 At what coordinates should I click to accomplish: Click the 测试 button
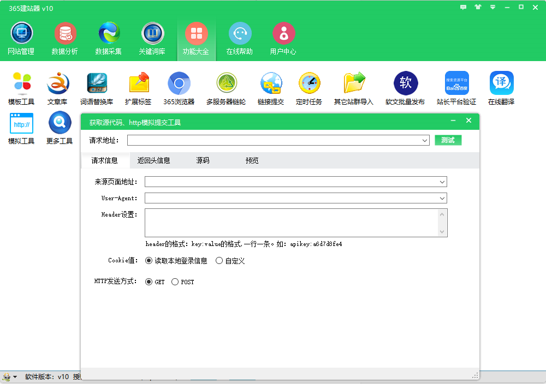click(x=448, y=140)
